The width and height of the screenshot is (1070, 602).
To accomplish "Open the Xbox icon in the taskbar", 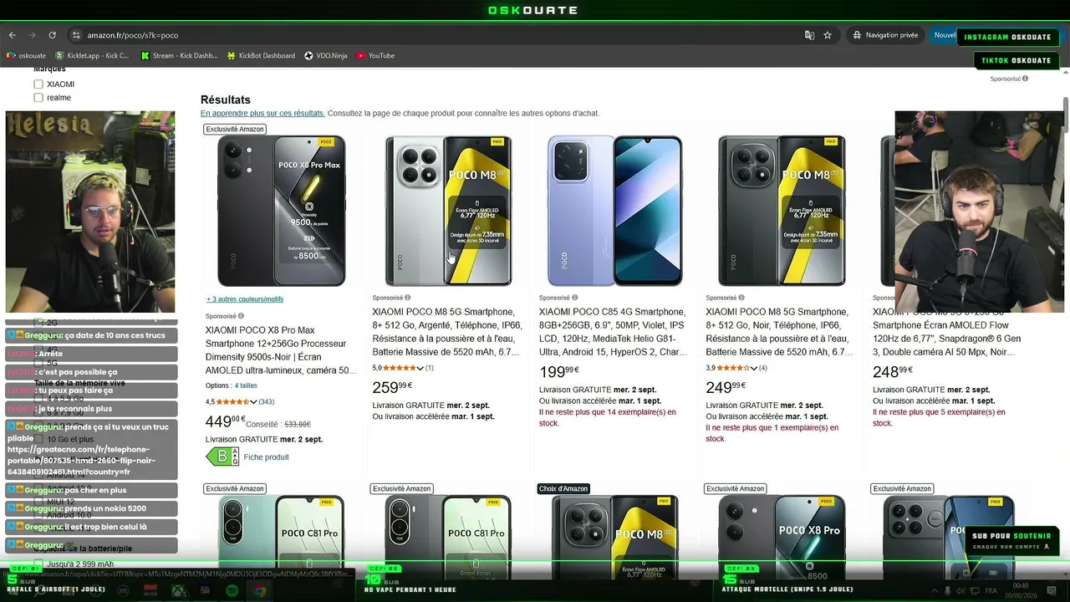I will (x=179, y=591).
